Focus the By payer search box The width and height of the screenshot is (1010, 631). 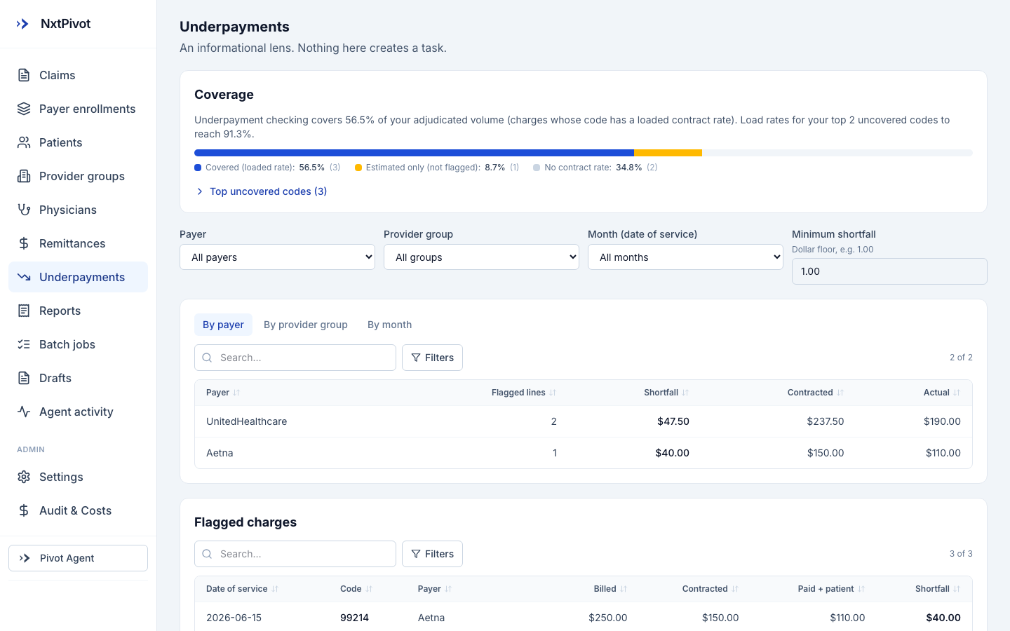(295, 358)
